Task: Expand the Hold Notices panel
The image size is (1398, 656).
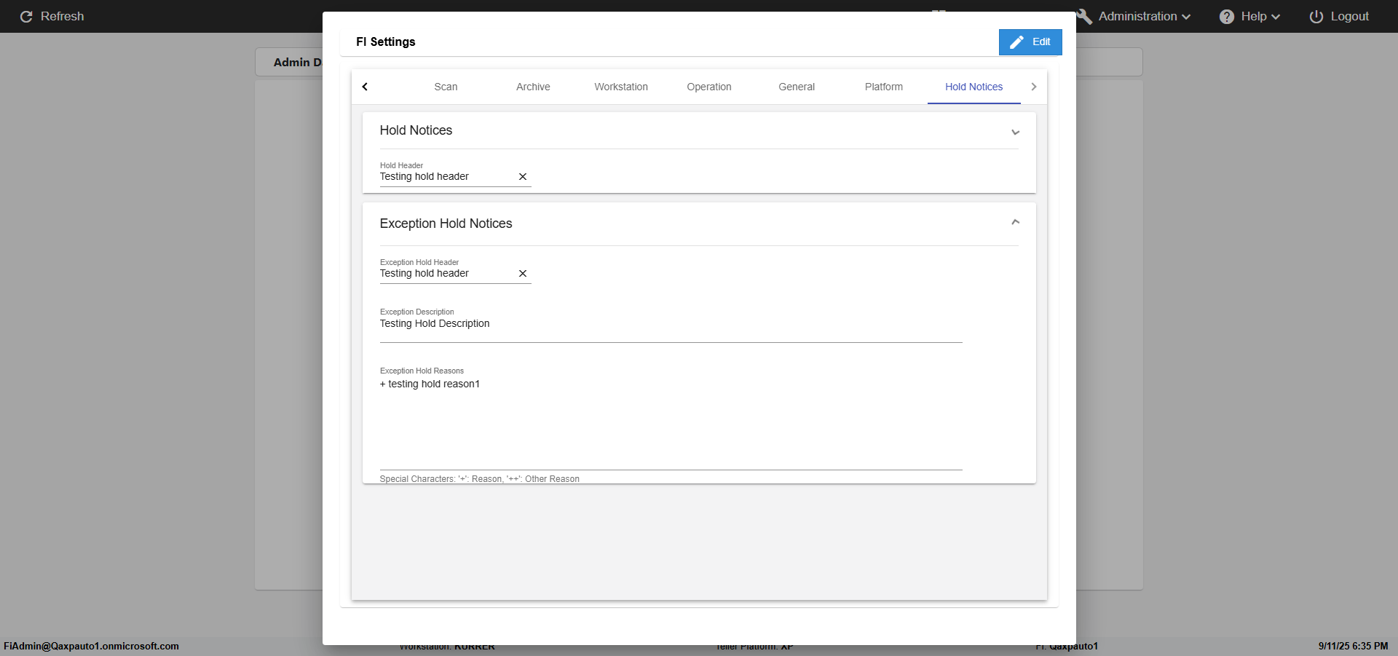Action: tap(1015, 133)
